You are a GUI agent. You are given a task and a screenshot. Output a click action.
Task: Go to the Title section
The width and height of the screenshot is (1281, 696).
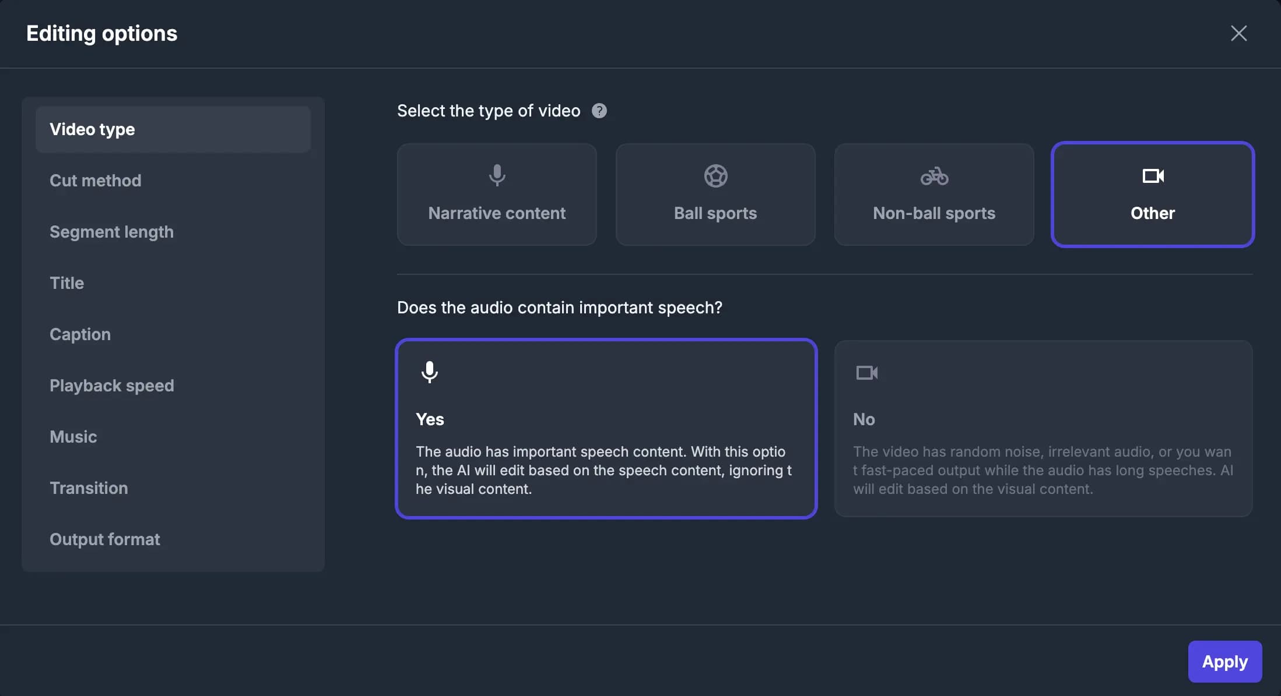point(66,283)
